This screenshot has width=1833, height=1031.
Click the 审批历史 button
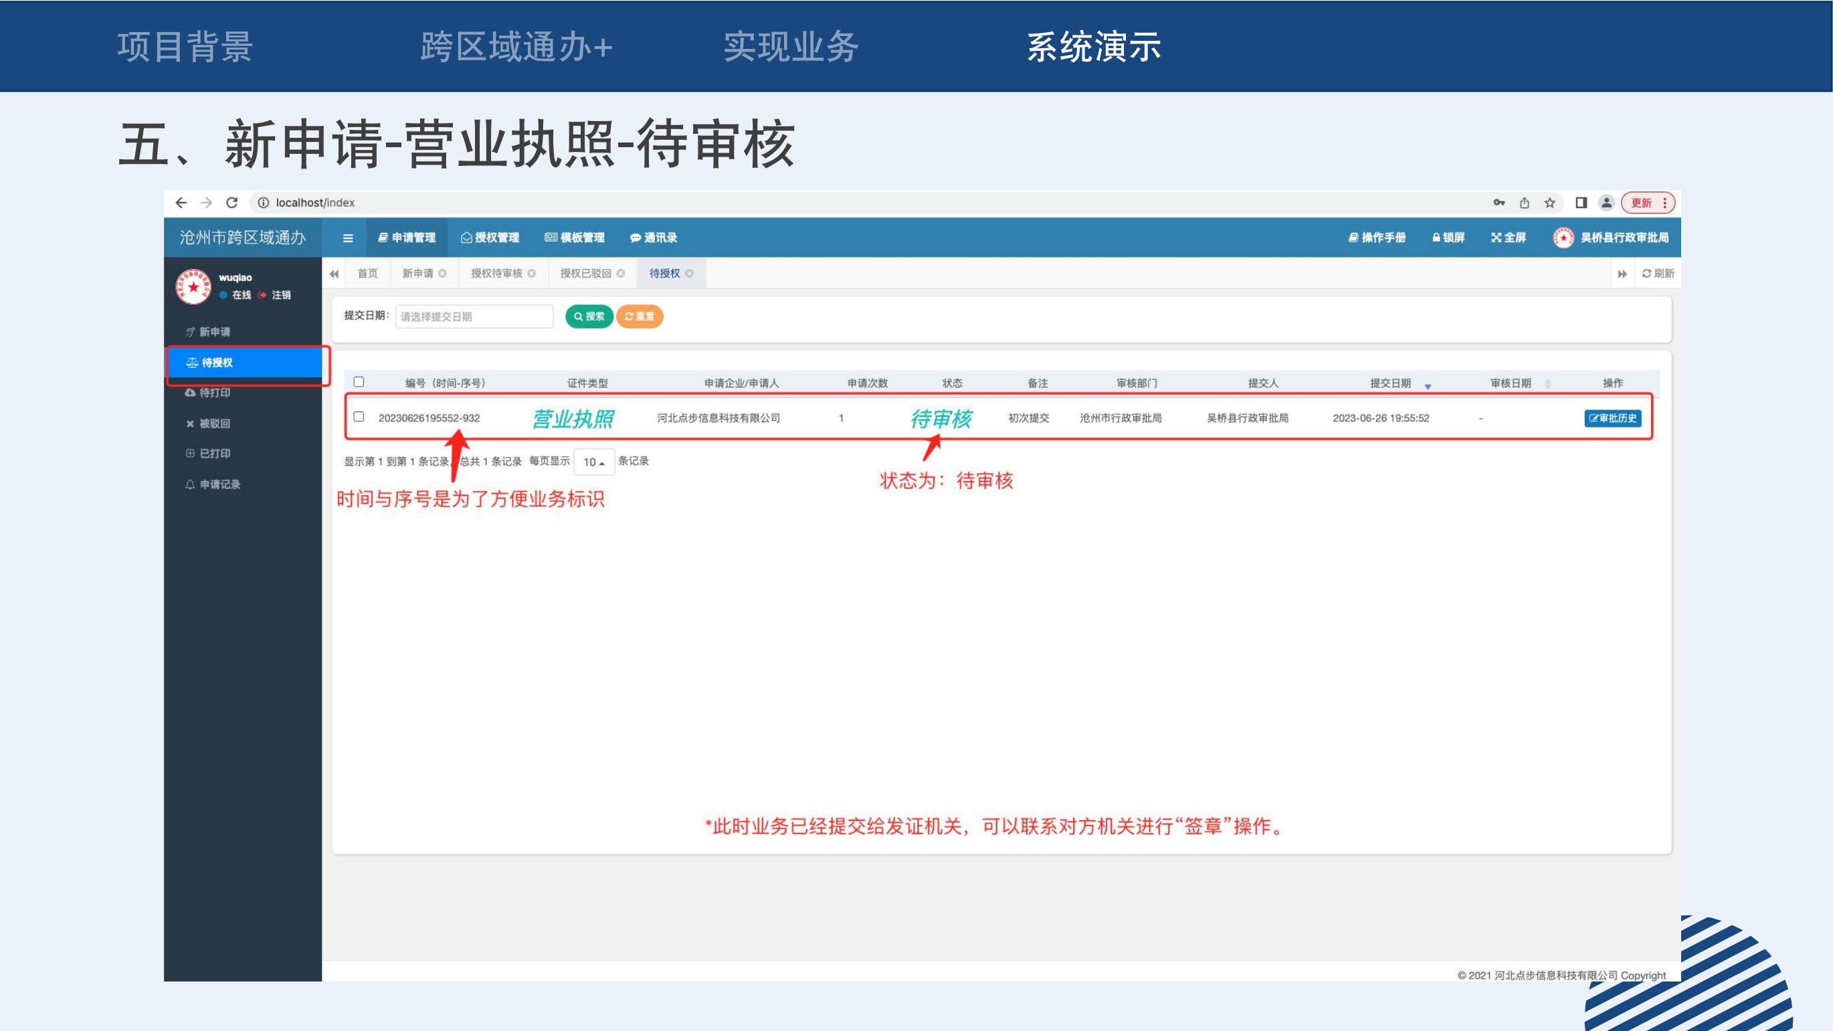click(x=1612, y=418)
